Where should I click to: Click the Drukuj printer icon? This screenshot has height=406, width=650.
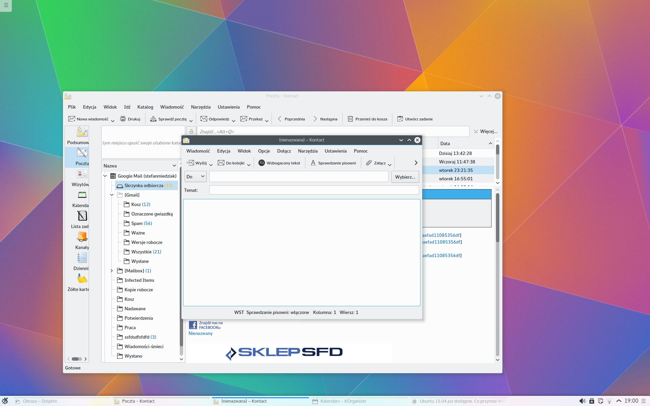pyautogui.click(x=123, y=119)
